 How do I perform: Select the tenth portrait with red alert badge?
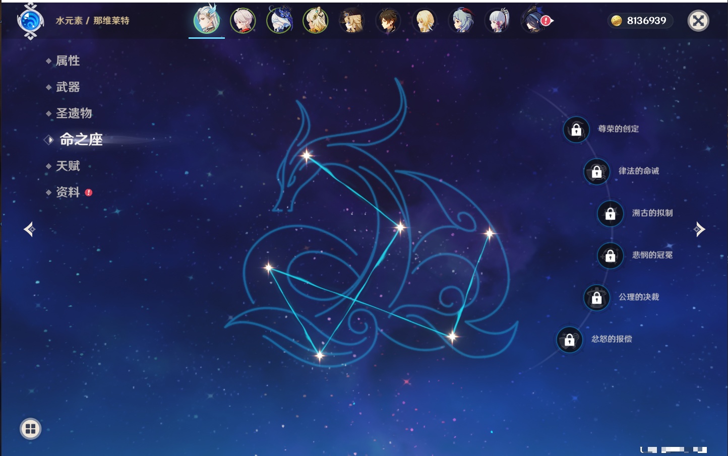click(534, 21)
